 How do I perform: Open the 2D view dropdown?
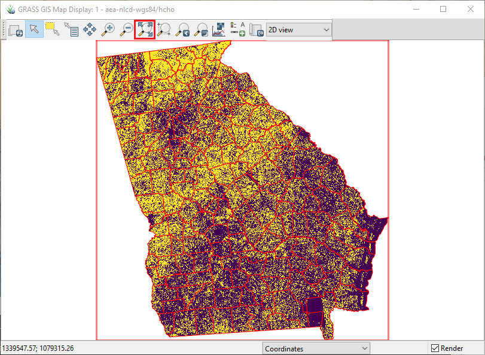click(298, 29)
